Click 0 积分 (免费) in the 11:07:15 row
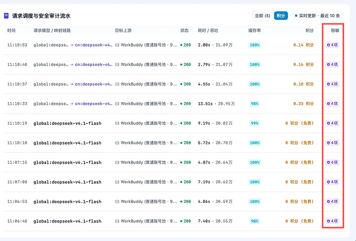Viewport: 356px width, 241px height. click(x=299, y=163)
